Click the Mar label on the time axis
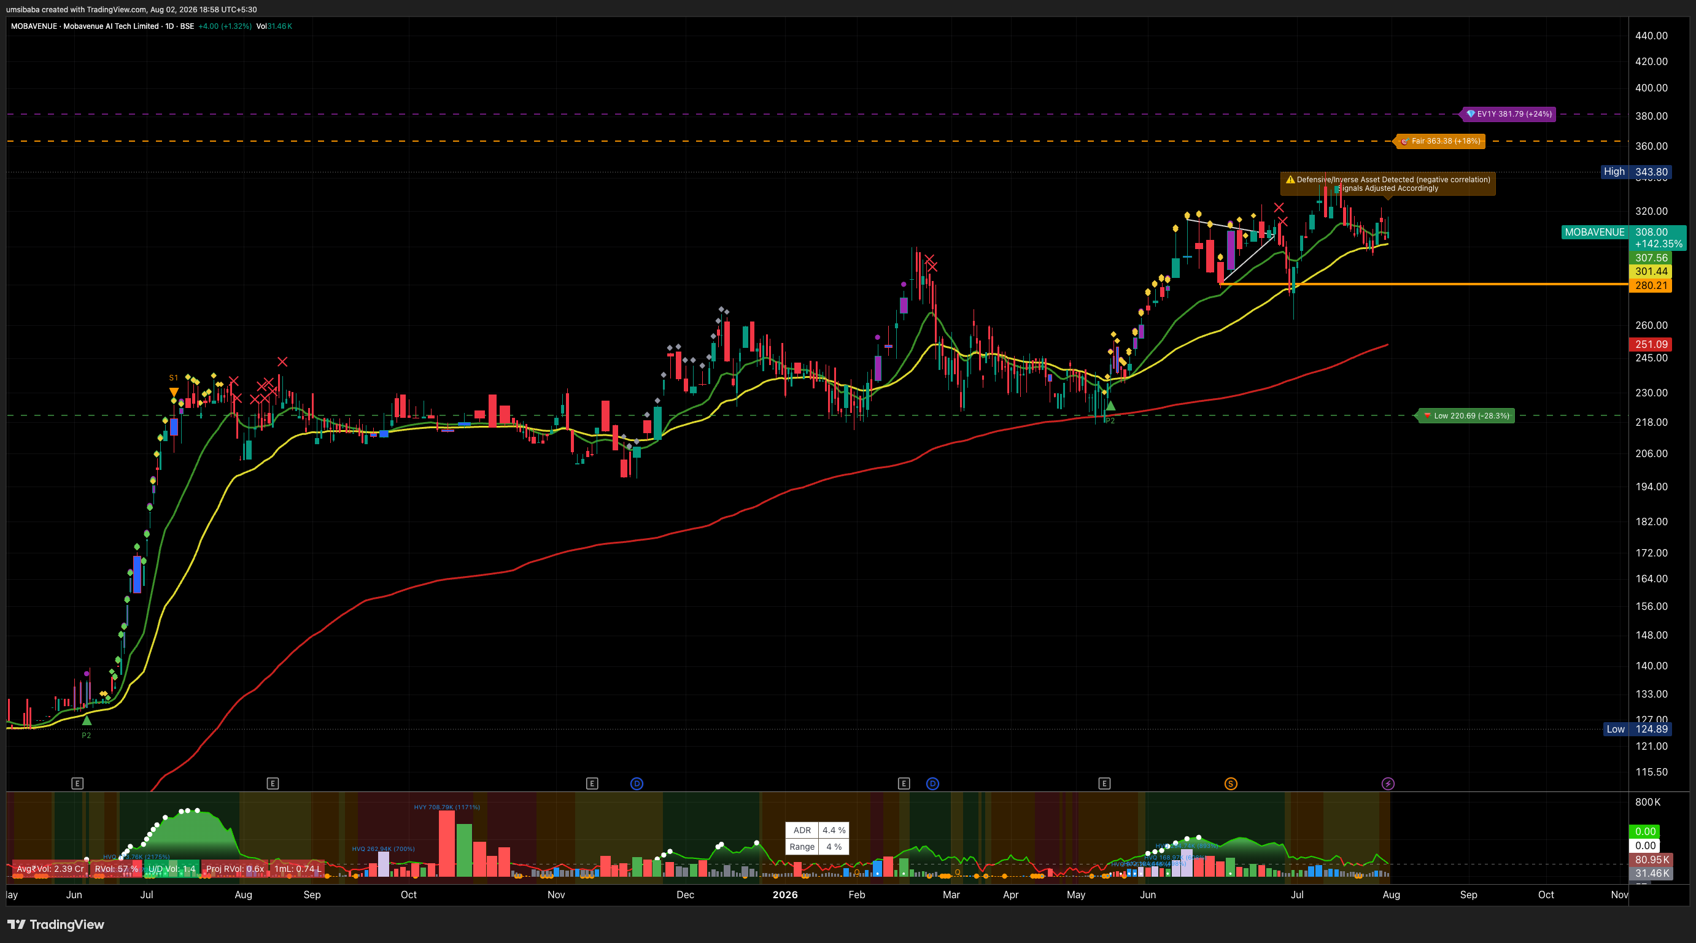The height and width of the screenshot is (943, 1696). click(x=951, y=895)
